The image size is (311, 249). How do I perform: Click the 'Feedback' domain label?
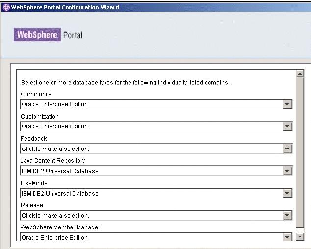(x=34, y=139)
